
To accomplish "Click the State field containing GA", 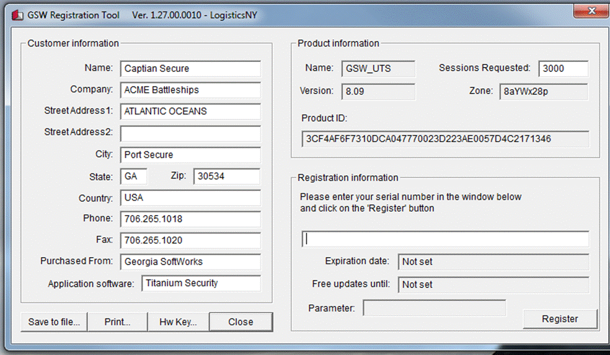I will pyautogui.click(x=133, y=177).
